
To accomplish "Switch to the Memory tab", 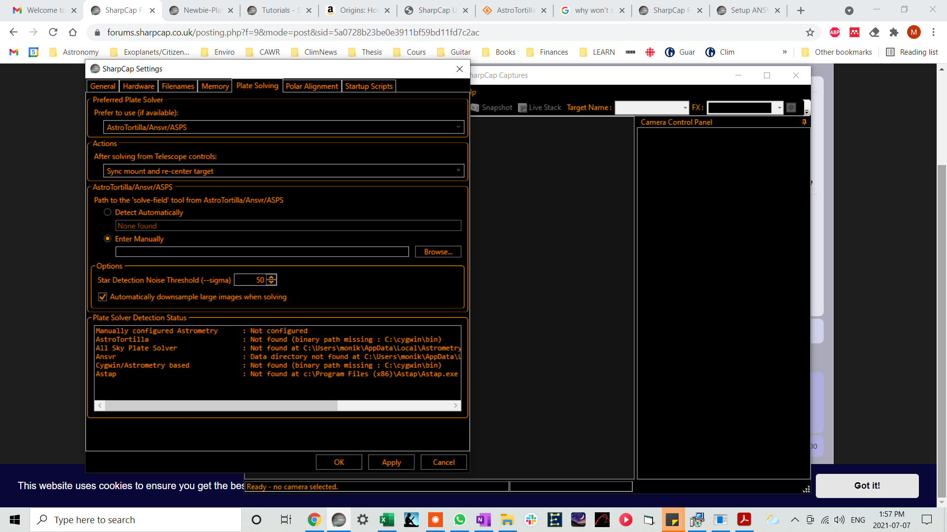I will (x=215, y=86).
